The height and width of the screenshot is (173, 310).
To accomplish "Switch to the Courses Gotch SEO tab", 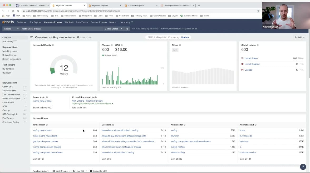I will click(32, 6).
